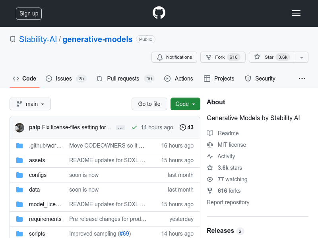Open the hamburger navigation menu
The height and width of the screenshot is (238, 318).
tap(296, 13)
